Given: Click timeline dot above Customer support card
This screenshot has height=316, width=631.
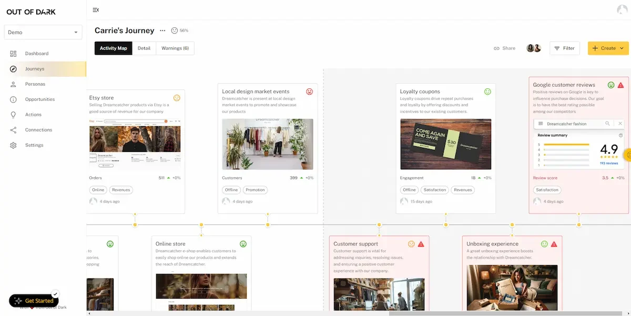Looking at the screenshot, I should [x=379, y=225].
